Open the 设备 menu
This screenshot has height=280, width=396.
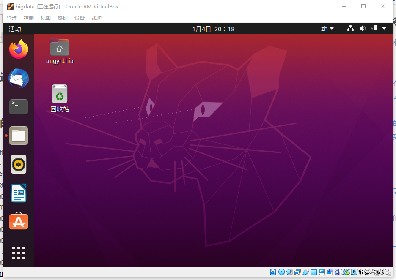(79, 18)
